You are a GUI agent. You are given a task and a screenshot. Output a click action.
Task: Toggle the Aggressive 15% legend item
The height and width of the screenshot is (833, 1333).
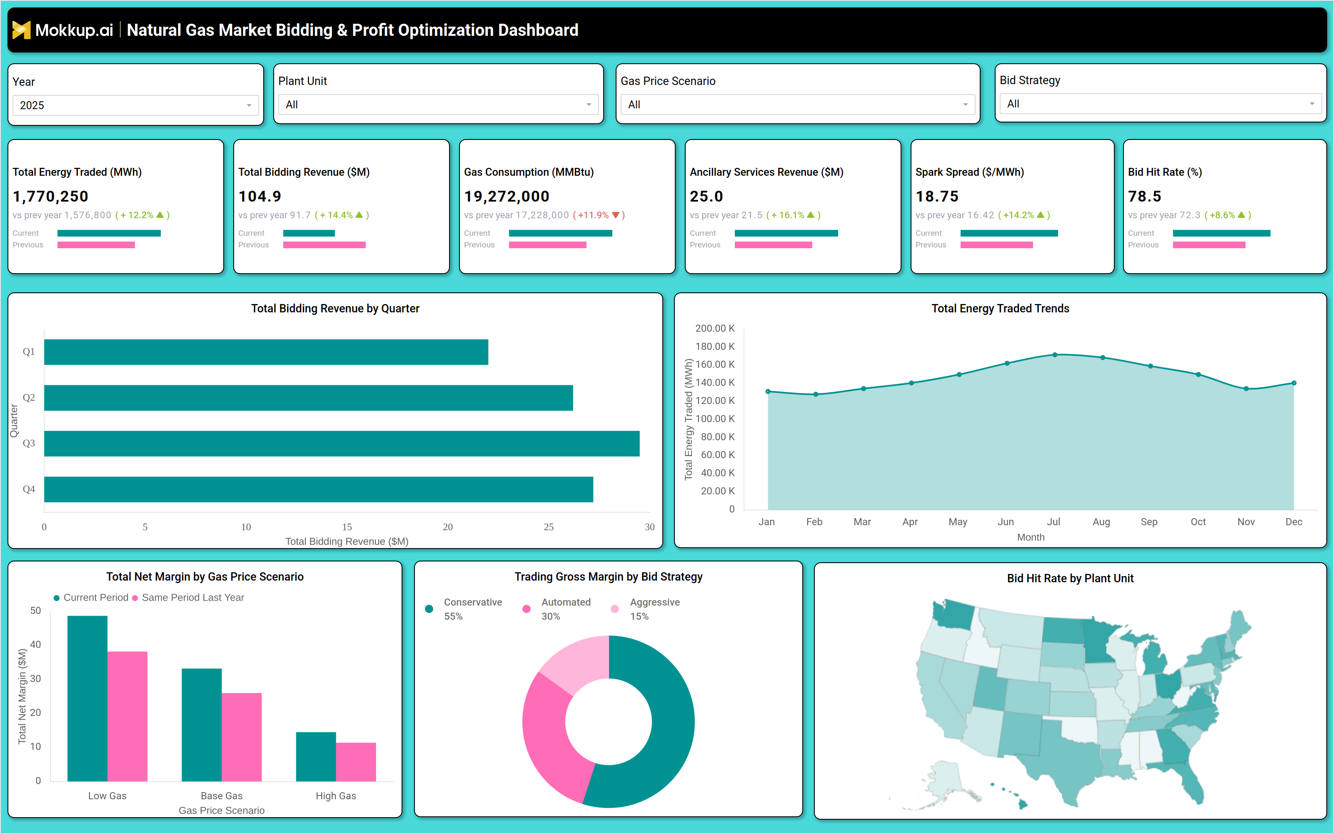coord(646,609)
